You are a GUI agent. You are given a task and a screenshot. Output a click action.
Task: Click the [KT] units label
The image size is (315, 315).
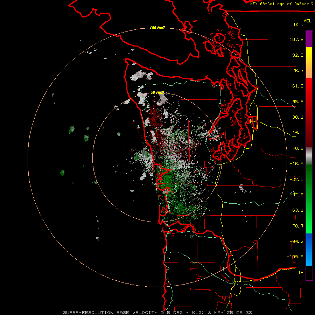299,24
